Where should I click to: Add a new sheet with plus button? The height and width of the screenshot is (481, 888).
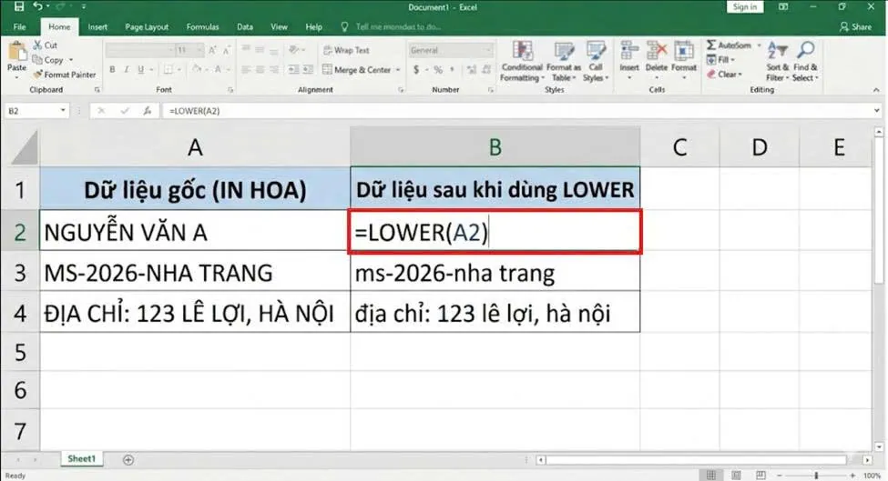pyautogui.click(x=128, y=460)
